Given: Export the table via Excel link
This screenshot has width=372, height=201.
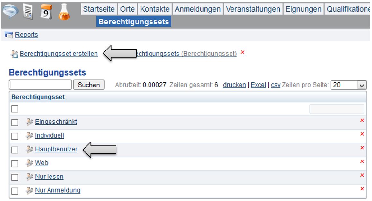Looking at the screenshot, I should click(258, 85).
